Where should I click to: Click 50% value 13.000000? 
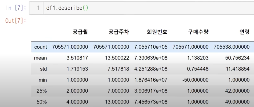pyautogui.click(x=118, y=102)
